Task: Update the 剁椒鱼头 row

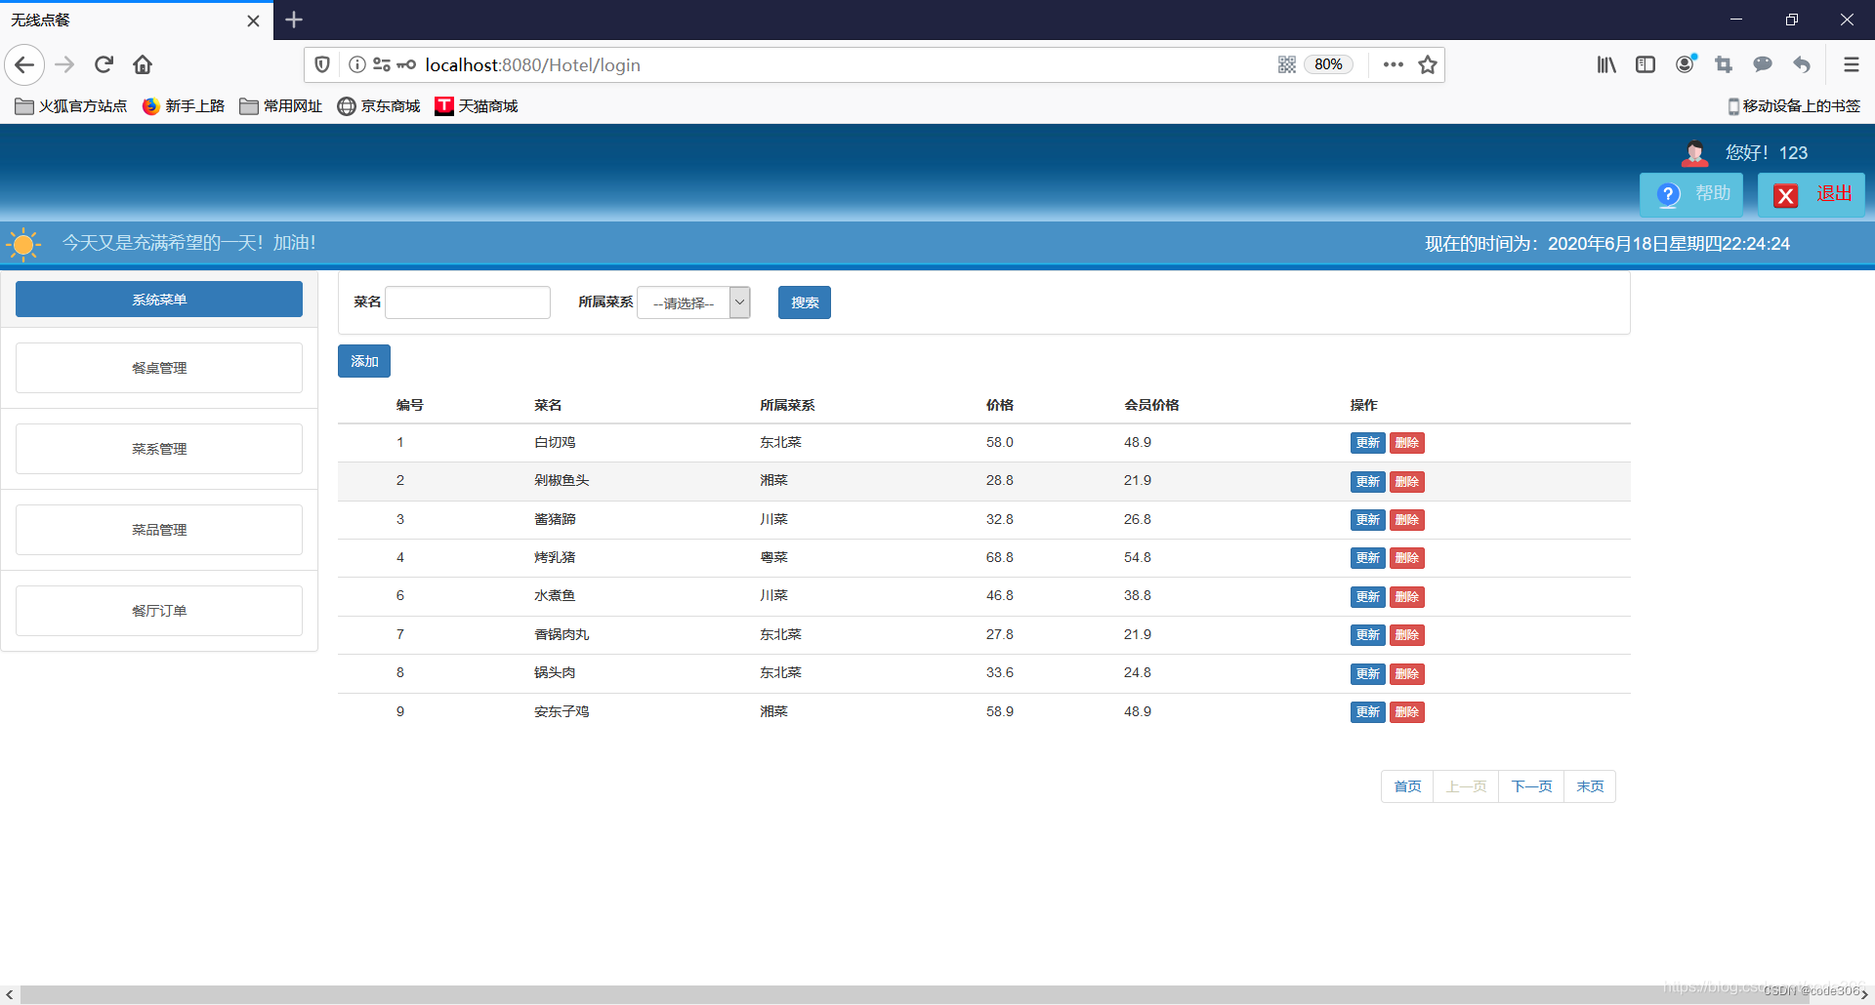Action: [x=1367, y=482]
